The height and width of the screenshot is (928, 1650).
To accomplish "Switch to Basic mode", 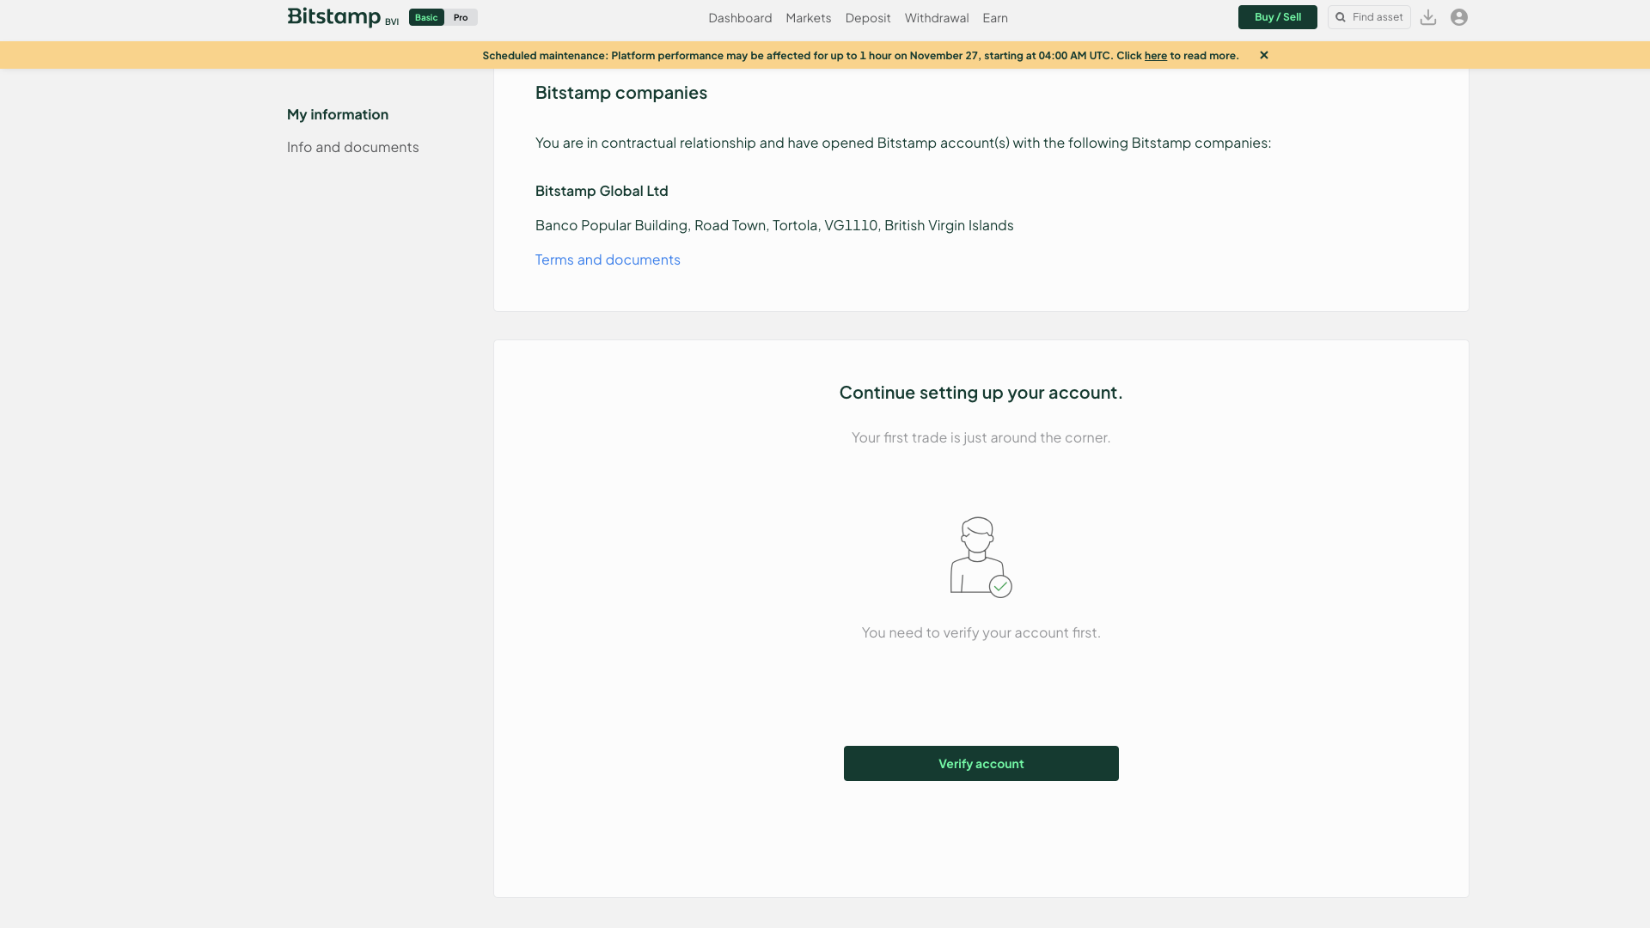I will [426, 17].
